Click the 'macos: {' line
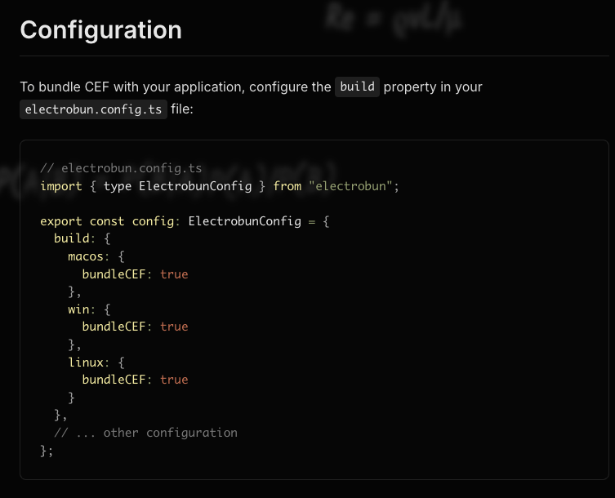Screen dimensions: 615x498 pos(96,256)
